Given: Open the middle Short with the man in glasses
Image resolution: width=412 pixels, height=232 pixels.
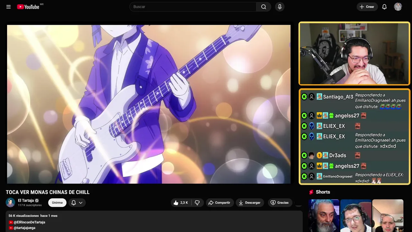Looking at the screenshot, I should [x=356, y=216].
